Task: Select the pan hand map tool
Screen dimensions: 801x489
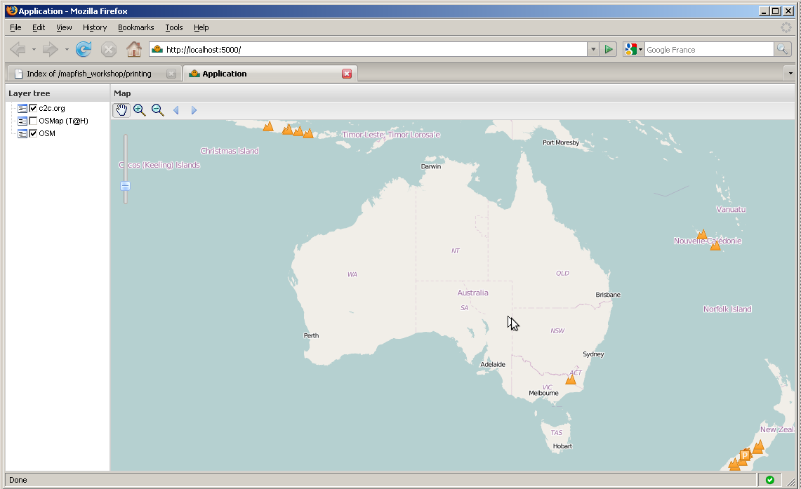Action: tap(121, 109)
